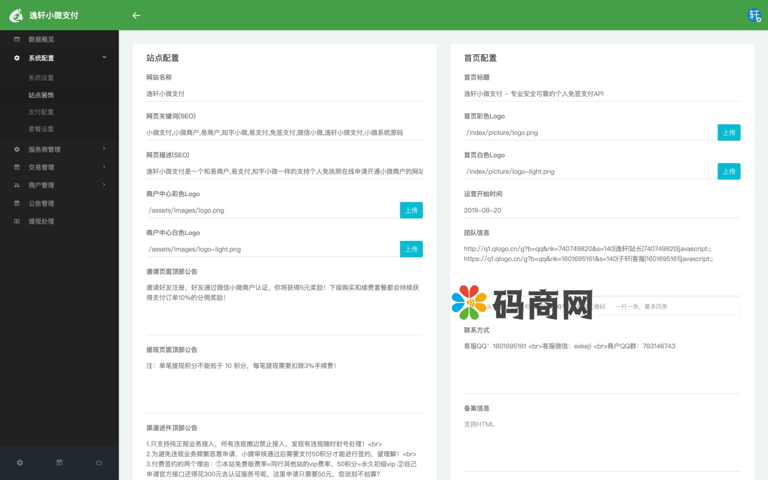
Task: Upload the 首页白色Logo file
Action: click(x=729, y=171)
